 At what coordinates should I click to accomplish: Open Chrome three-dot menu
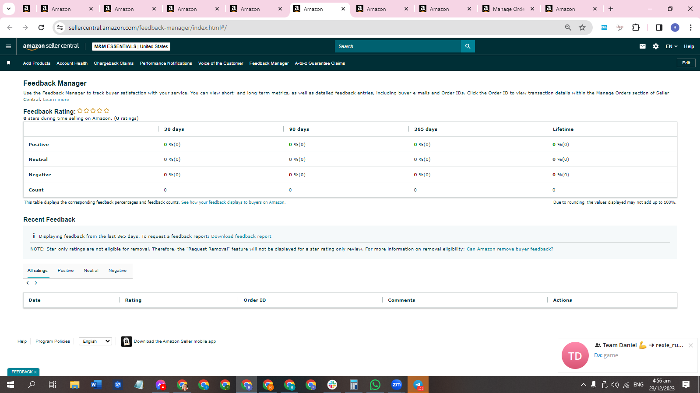coord(691,28)
